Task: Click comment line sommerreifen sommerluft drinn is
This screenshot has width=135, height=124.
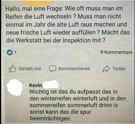Action: (x=74, y=105)
